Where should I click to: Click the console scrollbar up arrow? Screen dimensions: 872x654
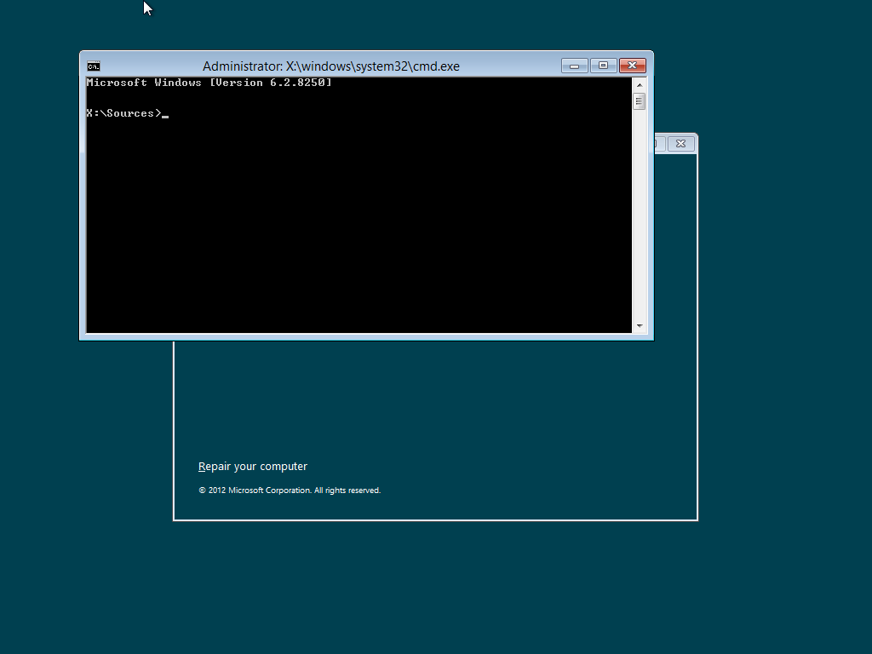[x=639, y=84]
